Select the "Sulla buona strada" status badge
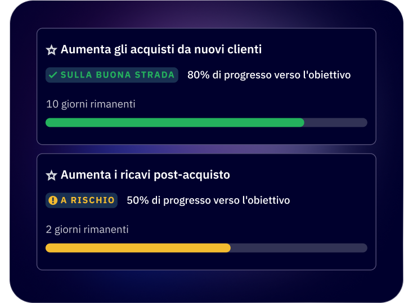Viewport: 413px width, 303px height. (x=112, y=75)
